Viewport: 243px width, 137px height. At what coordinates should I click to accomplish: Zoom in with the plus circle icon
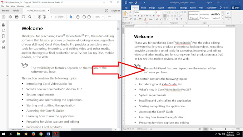89,17
